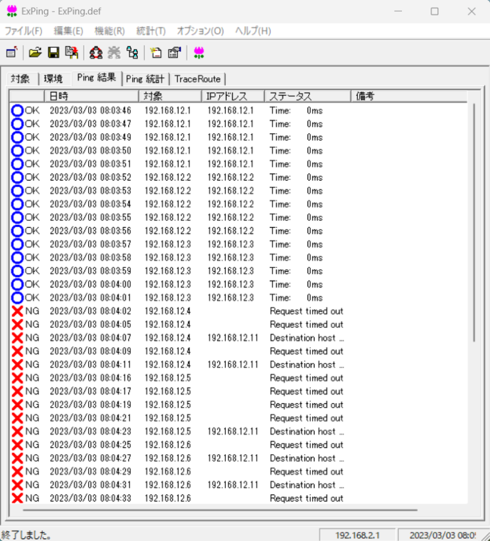Click the floppy disk save icon
Image resolution: width=490 pixels, height=541 pixels.
[54, 52]
